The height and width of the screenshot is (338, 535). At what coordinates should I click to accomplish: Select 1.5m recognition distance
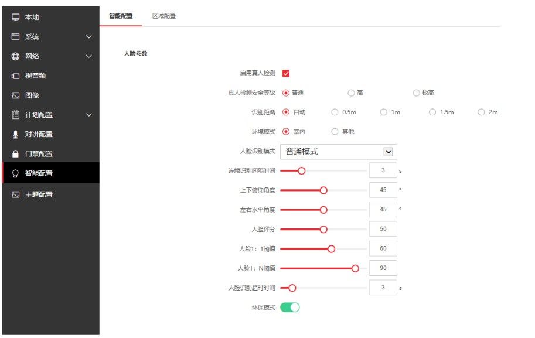pyautogui.click(x=432, y=112)
